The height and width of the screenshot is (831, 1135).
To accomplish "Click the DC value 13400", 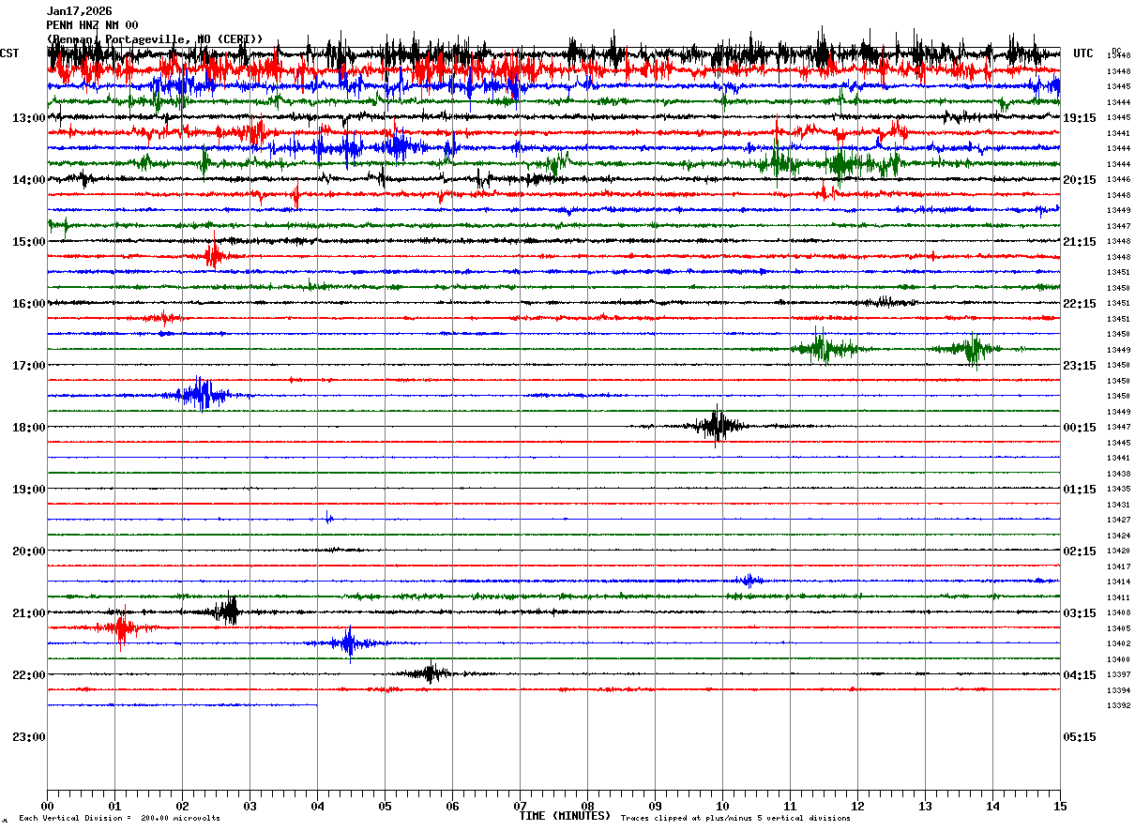I will pos(1118,659).
